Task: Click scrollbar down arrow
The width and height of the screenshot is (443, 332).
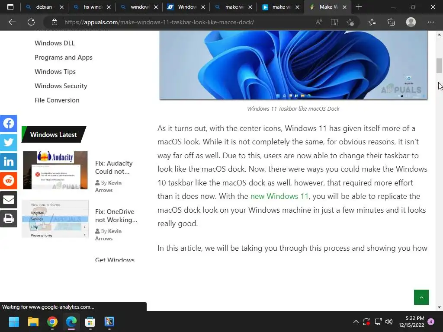Action: pyautogui.click(x=439, y=307)
